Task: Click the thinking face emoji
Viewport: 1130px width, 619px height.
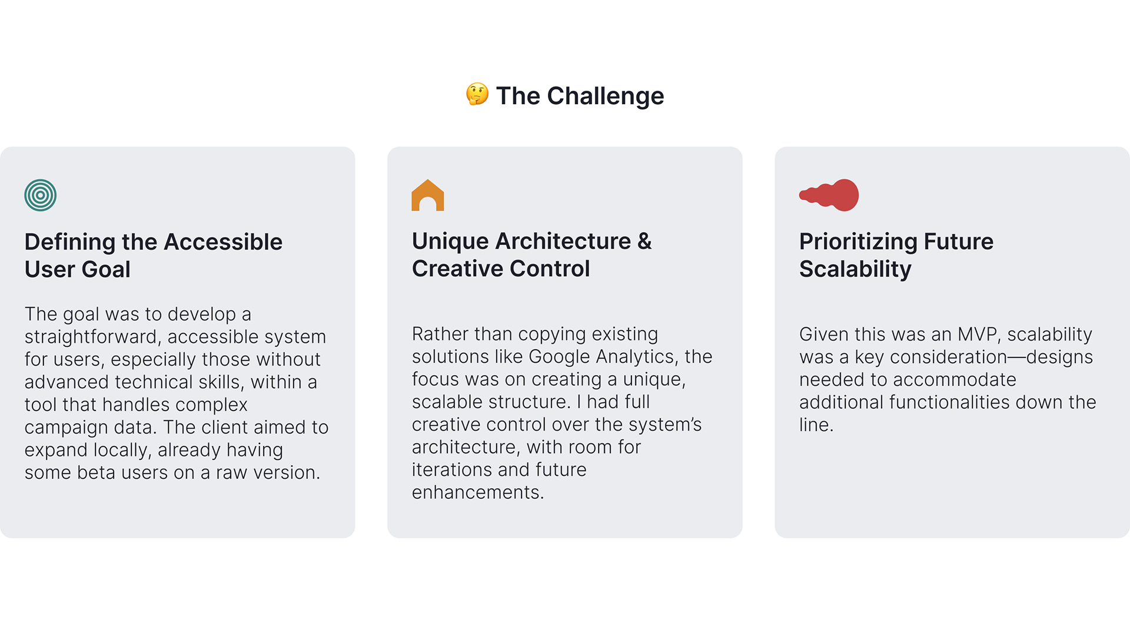Action: [x=477, y=95]
